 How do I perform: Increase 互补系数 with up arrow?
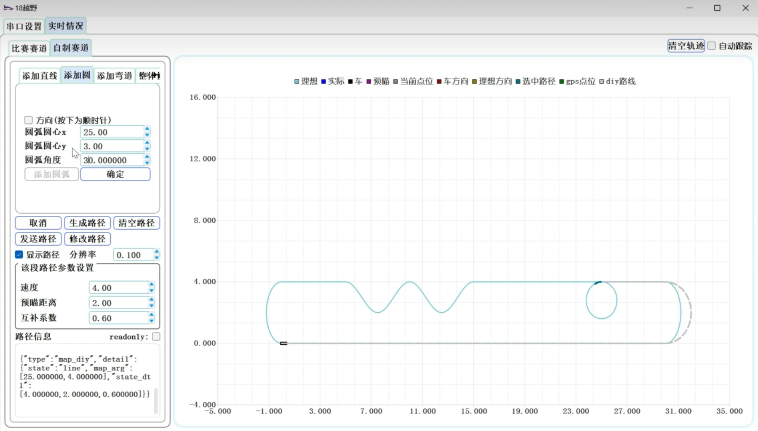[x=152, y=315]
